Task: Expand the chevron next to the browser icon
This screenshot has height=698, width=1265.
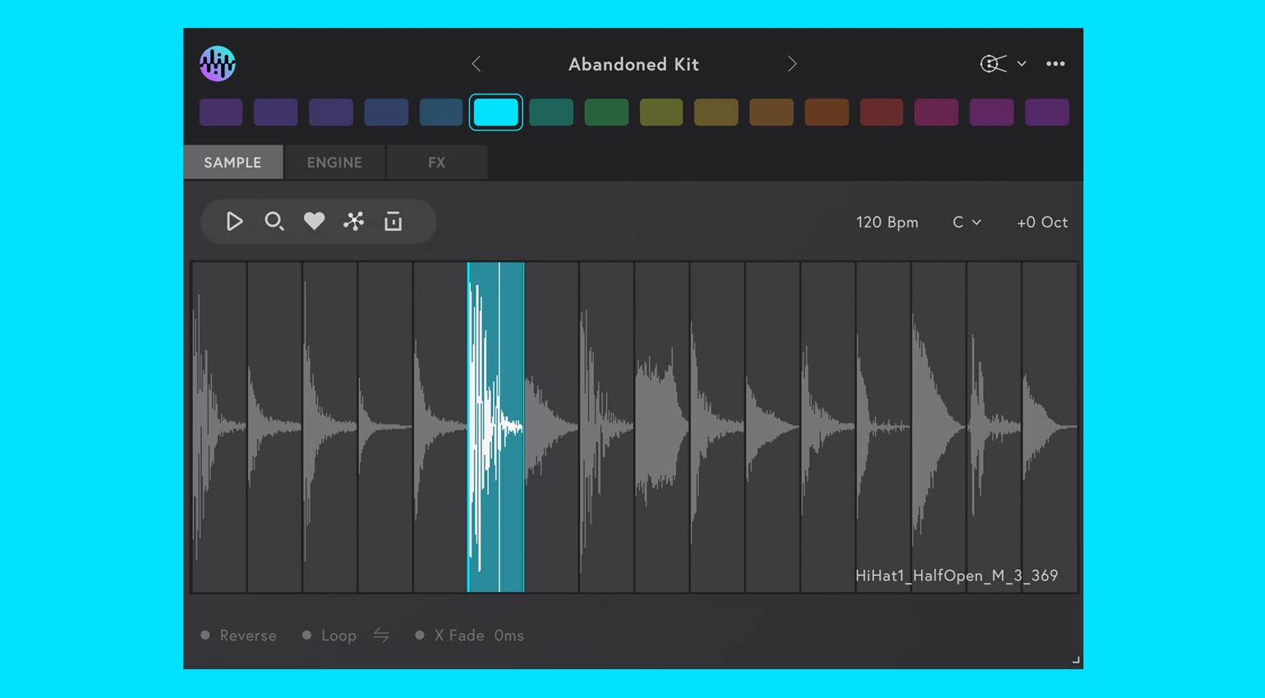Action: pyautogui.click(x=1022, y=63)
